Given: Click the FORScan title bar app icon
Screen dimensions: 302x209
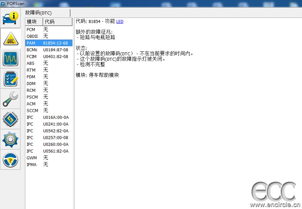Looking at the screenshot, I should pos(3,3).
